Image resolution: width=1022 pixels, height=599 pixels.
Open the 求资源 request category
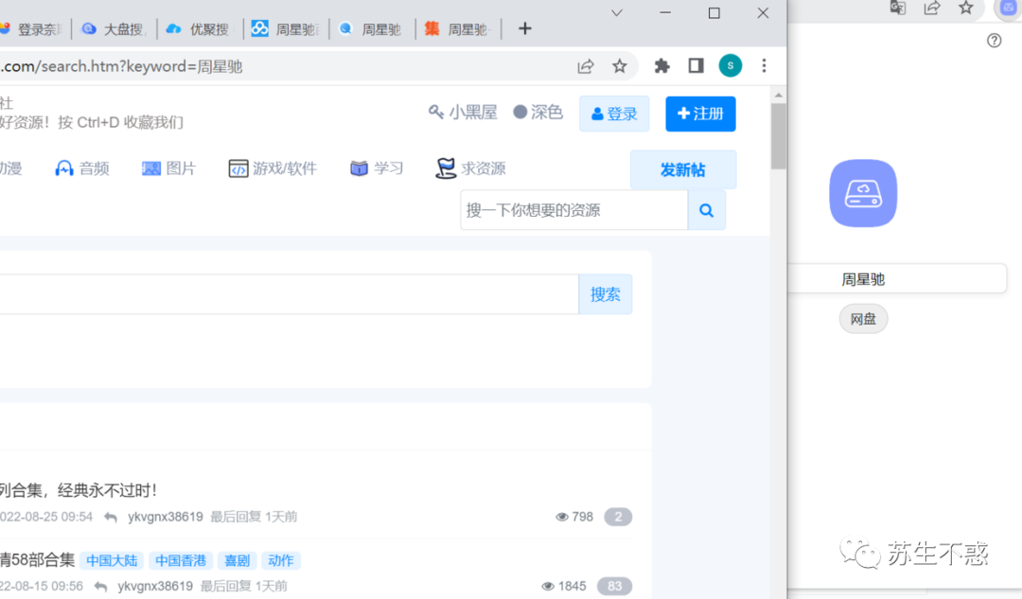click(x=470, y=168)
